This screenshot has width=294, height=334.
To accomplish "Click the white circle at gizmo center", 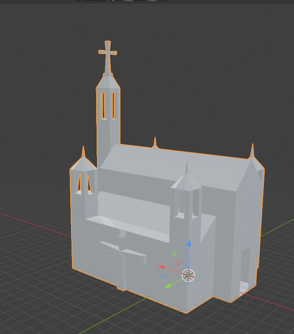I will point(189,275).
